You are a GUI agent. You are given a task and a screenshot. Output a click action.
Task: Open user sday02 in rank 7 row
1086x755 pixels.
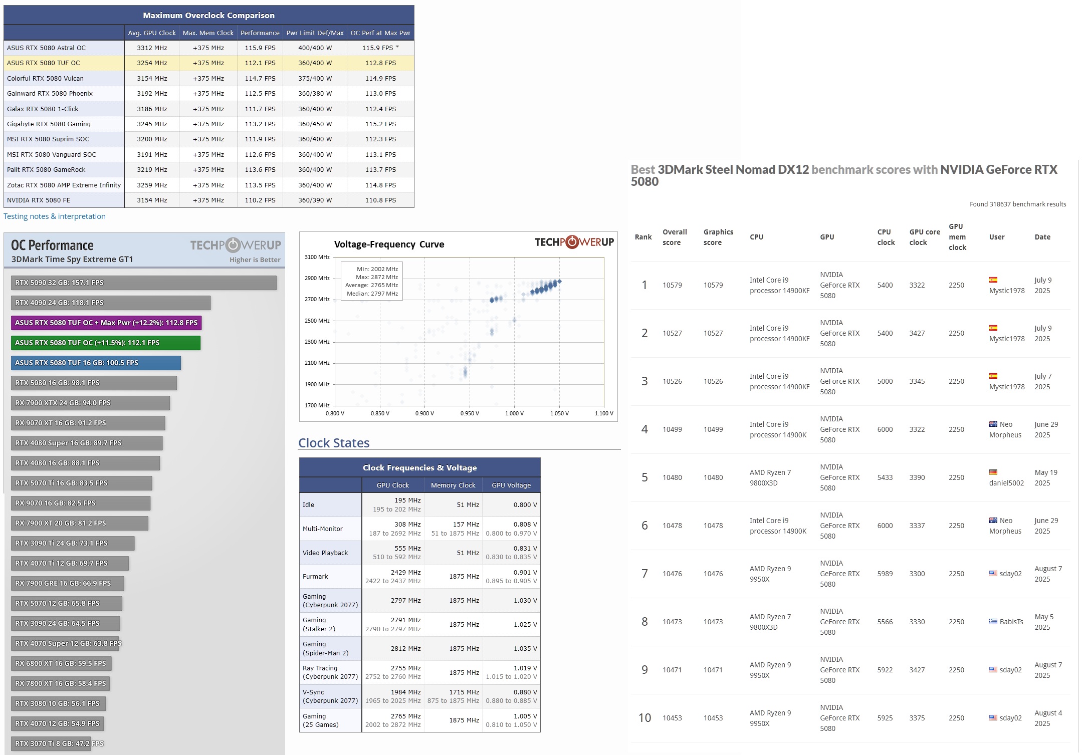tap(1010, 574)
